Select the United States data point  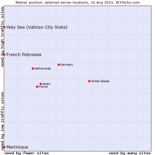[89, 81]
